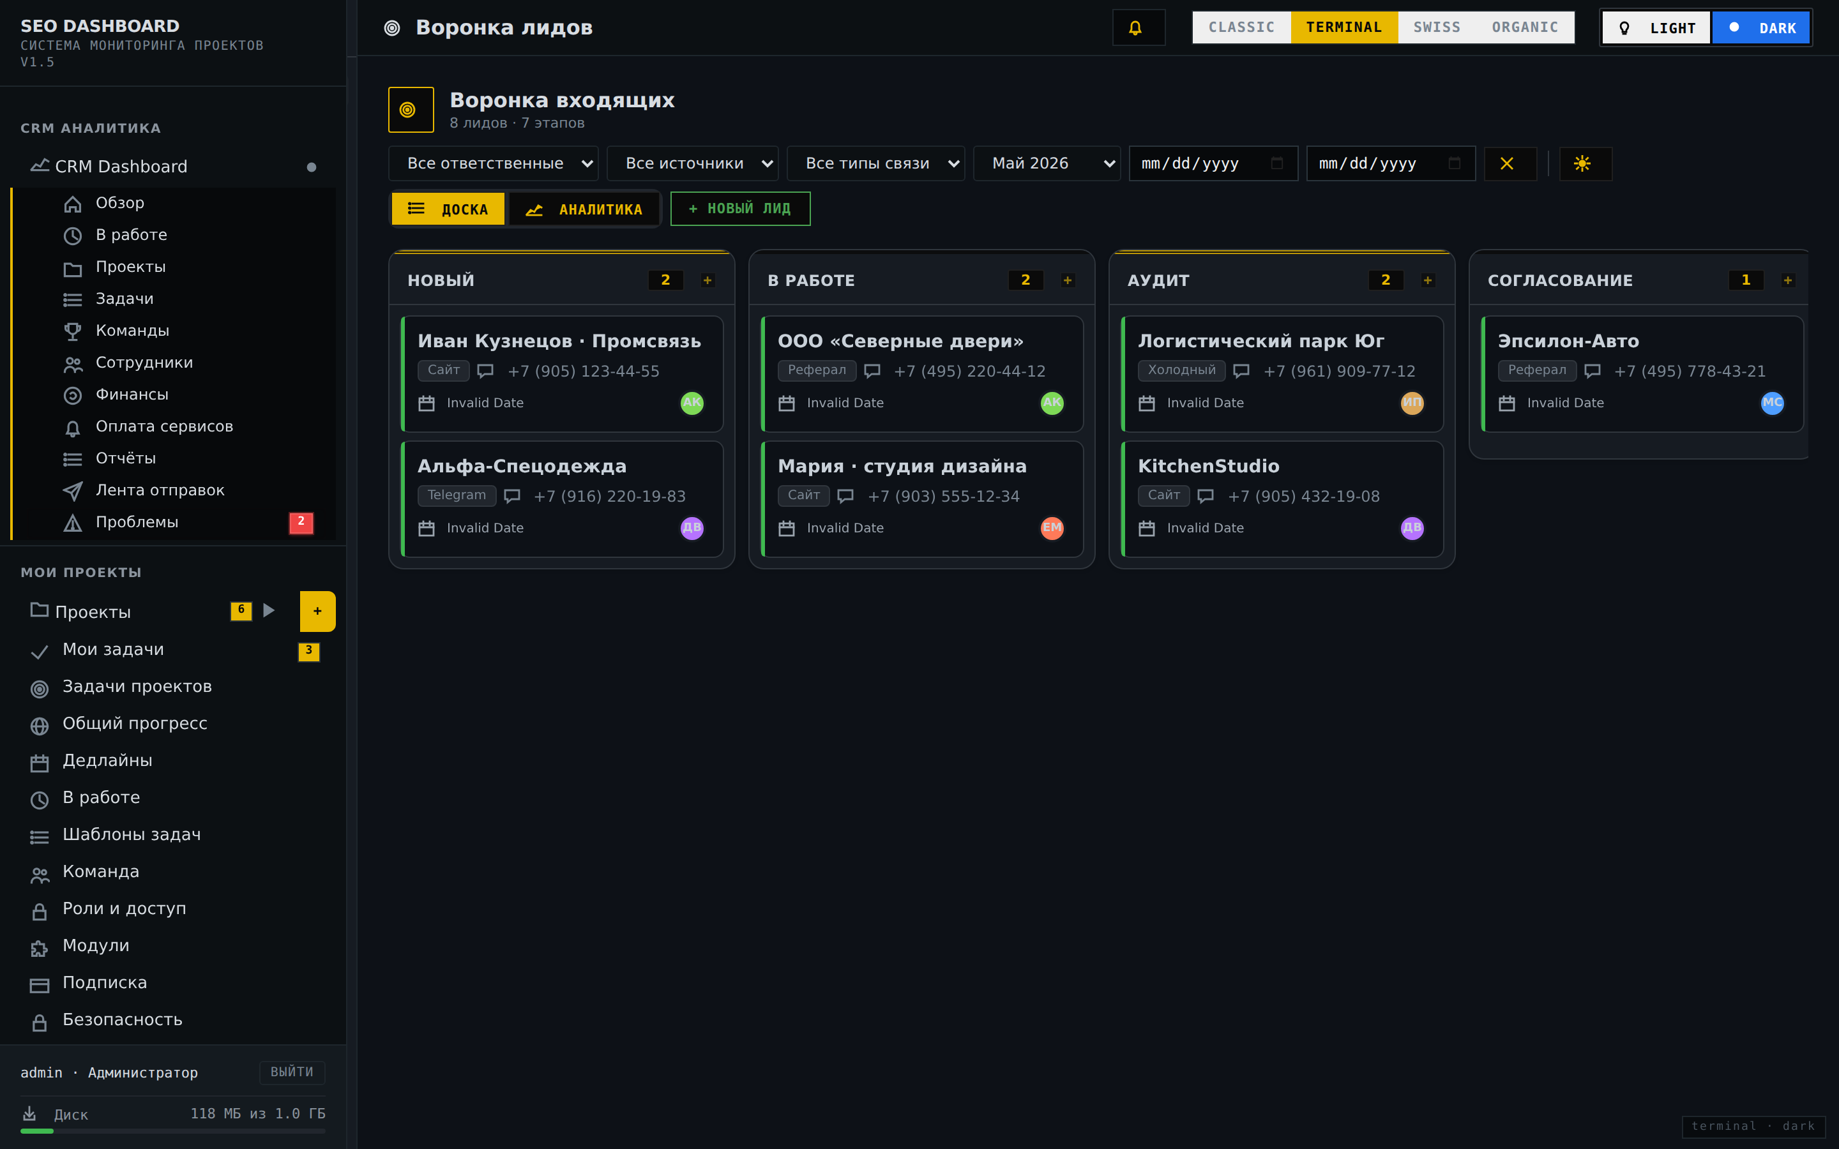
Task: Click the АК avatar on Иван Кузнецов card
Action: pos(692,403)
